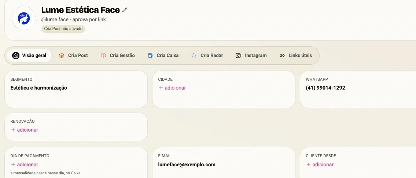
Task: Click the E-MAIL label
Action: tap(165, 156)
